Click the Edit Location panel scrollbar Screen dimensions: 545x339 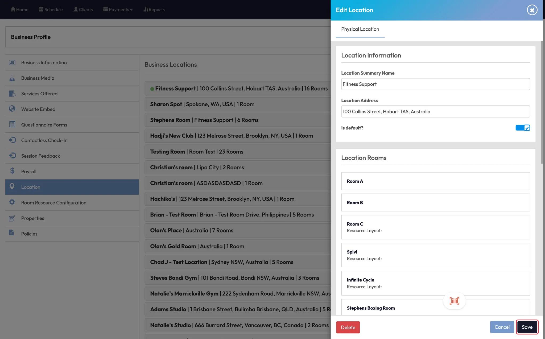click(x=542, y=102)
